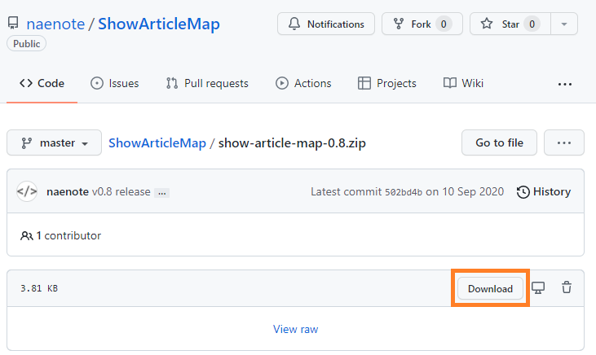The width and height of the screenshot is (596, 355).
Task: Open the repository header ellipsis menu
Action: pyautogui.click(x=564, y=83)
